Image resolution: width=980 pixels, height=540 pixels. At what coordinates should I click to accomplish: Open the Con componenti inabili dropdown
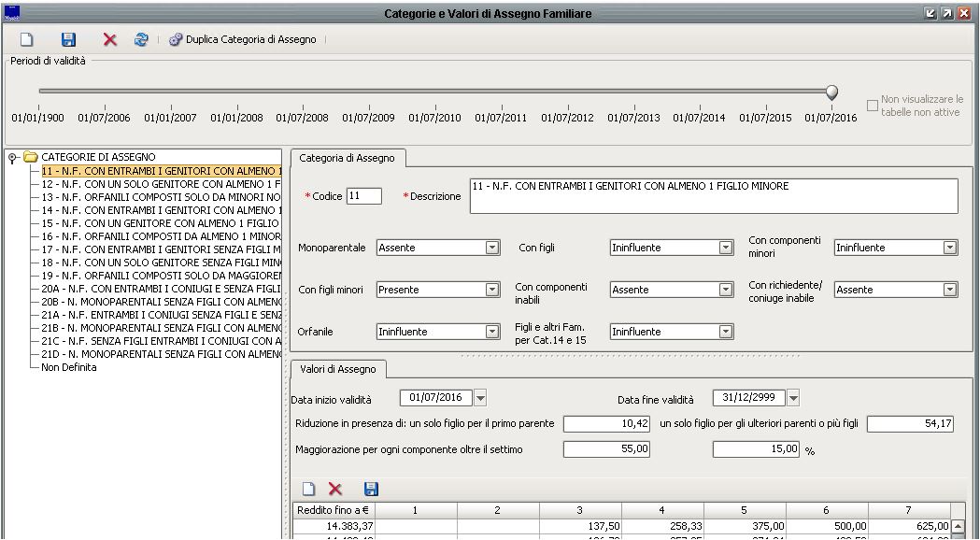coord(725,290)
